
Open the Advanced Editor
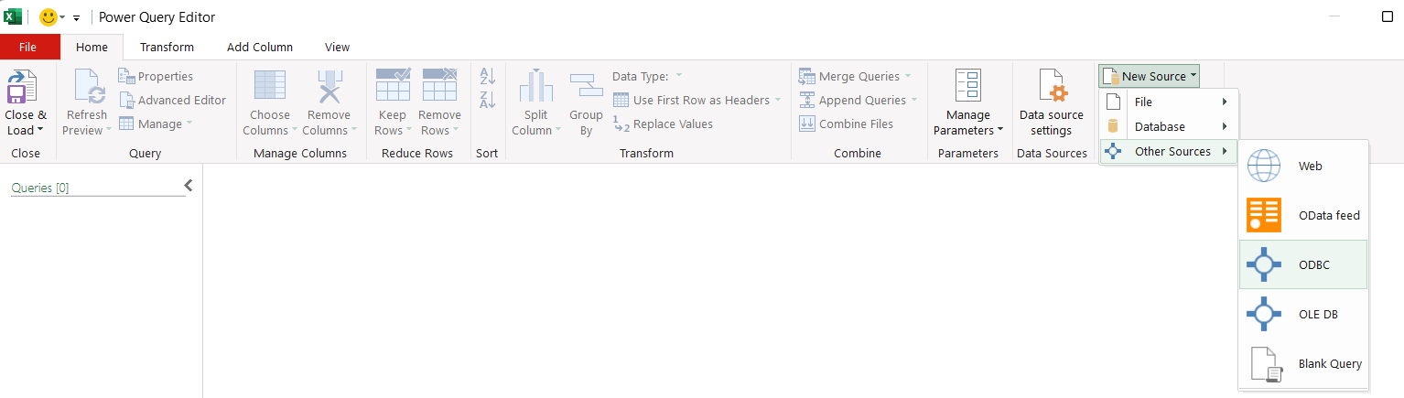click(172, 100)
